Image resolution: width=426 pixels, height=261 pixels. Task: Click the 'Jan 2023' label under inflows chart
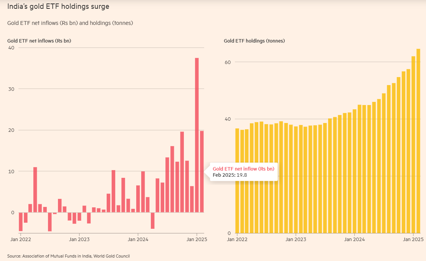point(79,240)
